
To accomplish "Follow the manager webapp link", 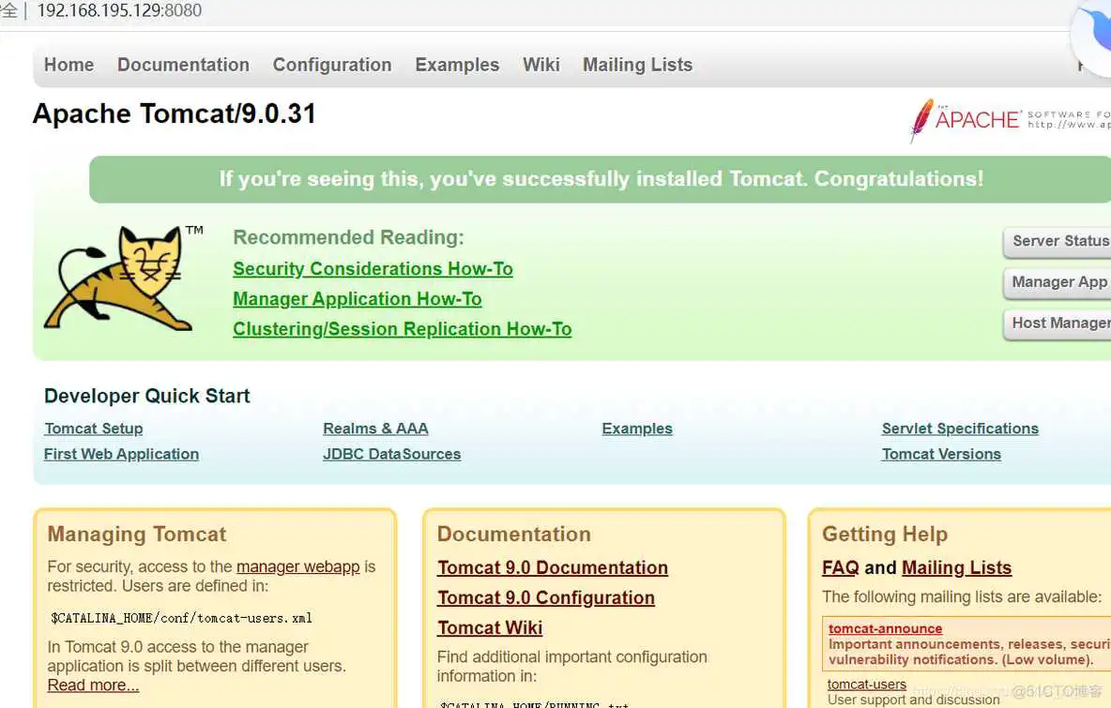I will [297, 567].
